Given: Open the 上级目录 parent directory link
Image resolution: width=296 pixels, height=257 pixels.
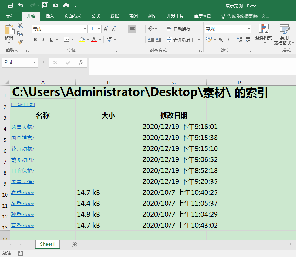Looking at the screenshot, I should [23, 105].
